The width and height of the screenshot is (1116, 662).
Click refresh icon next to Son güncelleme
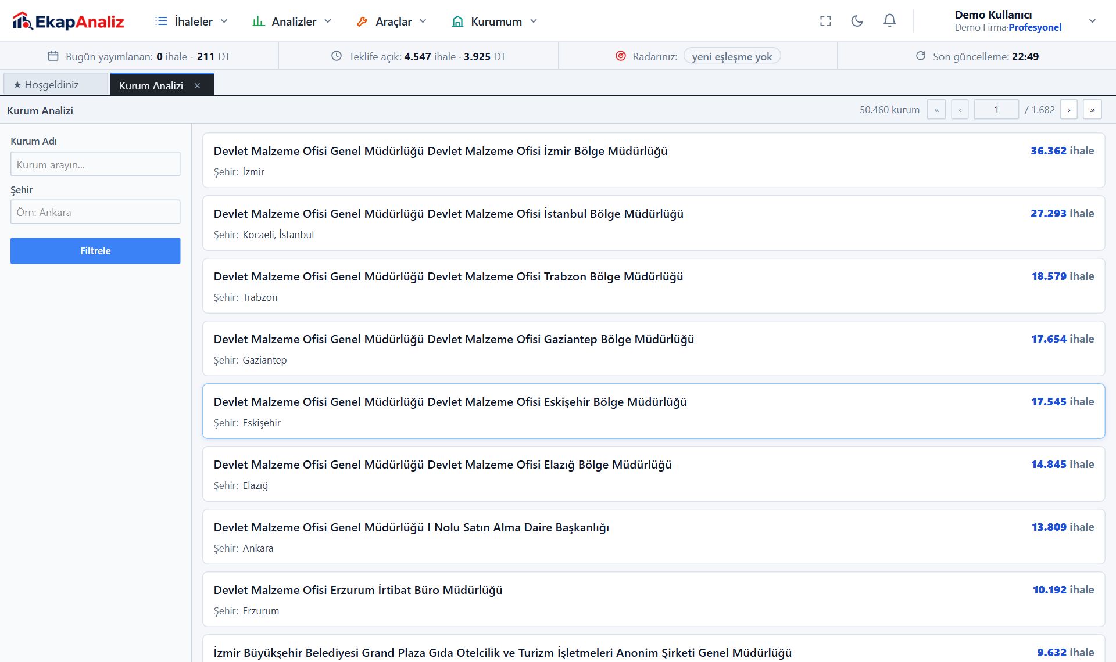[x=921, y=56]
